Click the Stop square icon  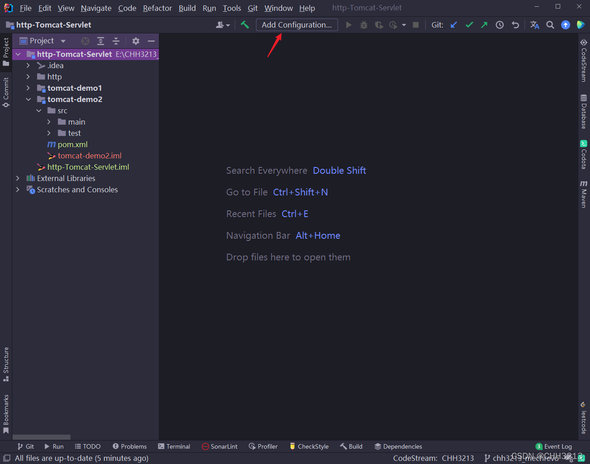(416, 25)
